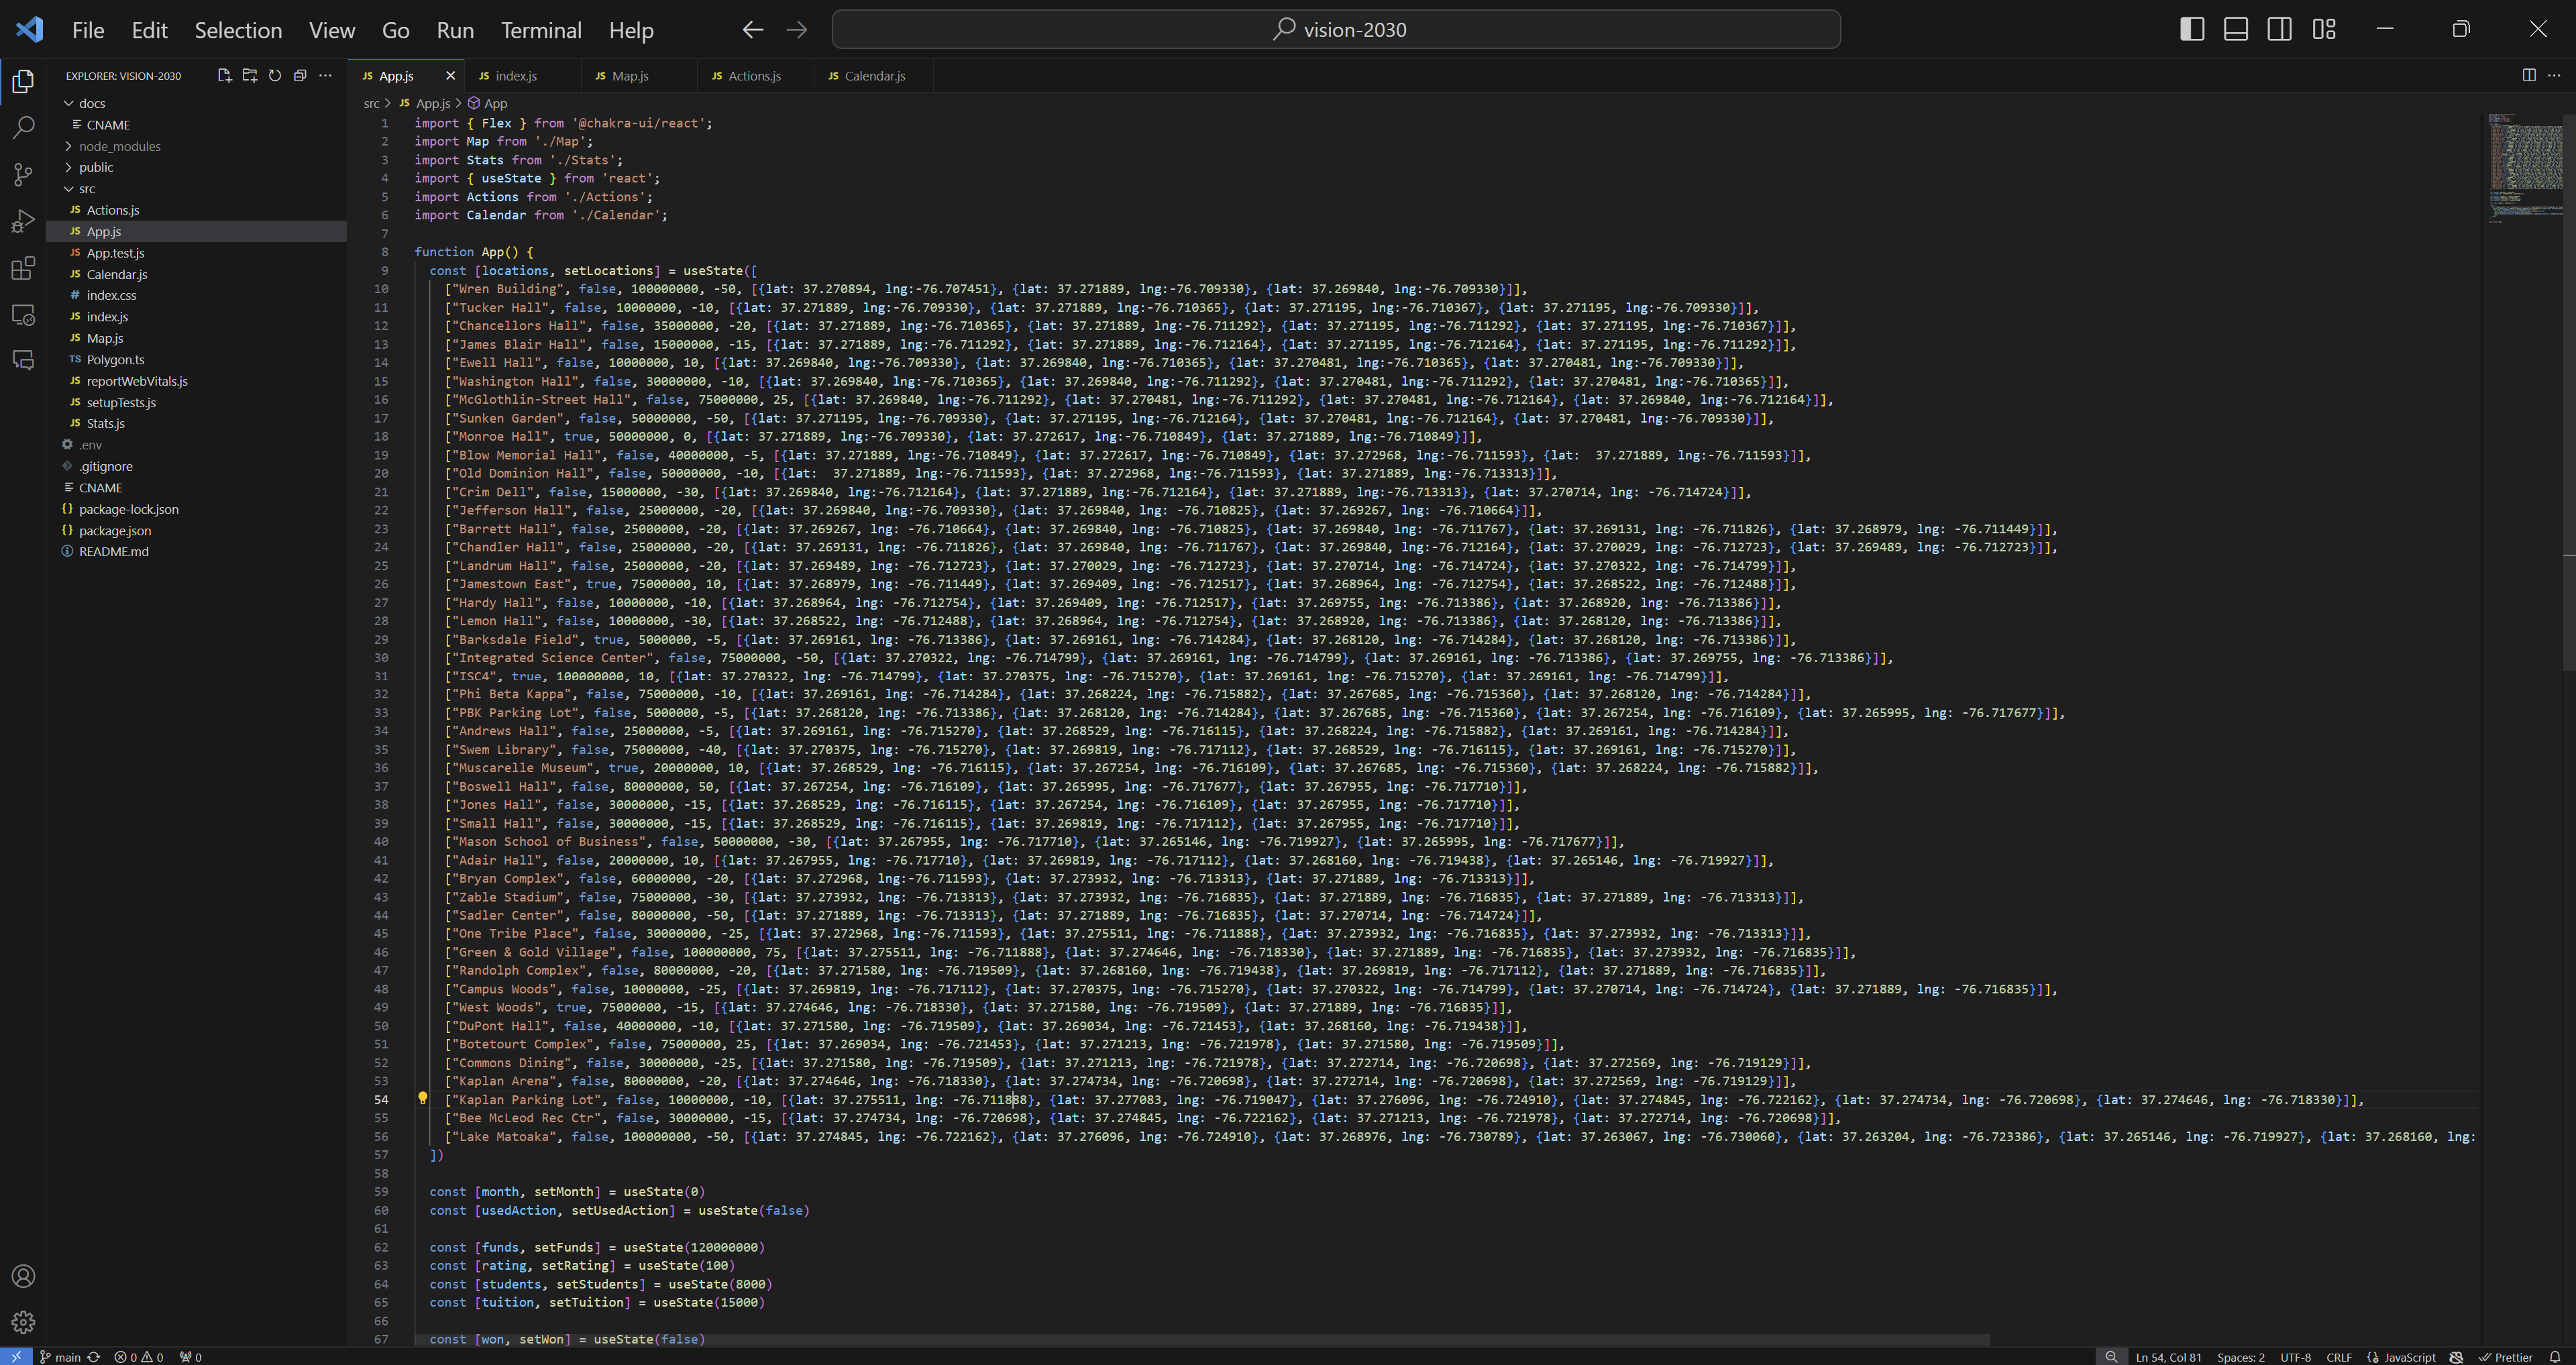Open the Manage settings gear
2576x1365 pixels.
pos(23,1322)
